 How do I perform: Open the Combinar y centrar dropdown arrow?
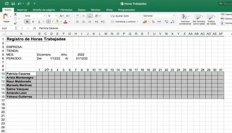pyautogui.click(x=138, y=22)
